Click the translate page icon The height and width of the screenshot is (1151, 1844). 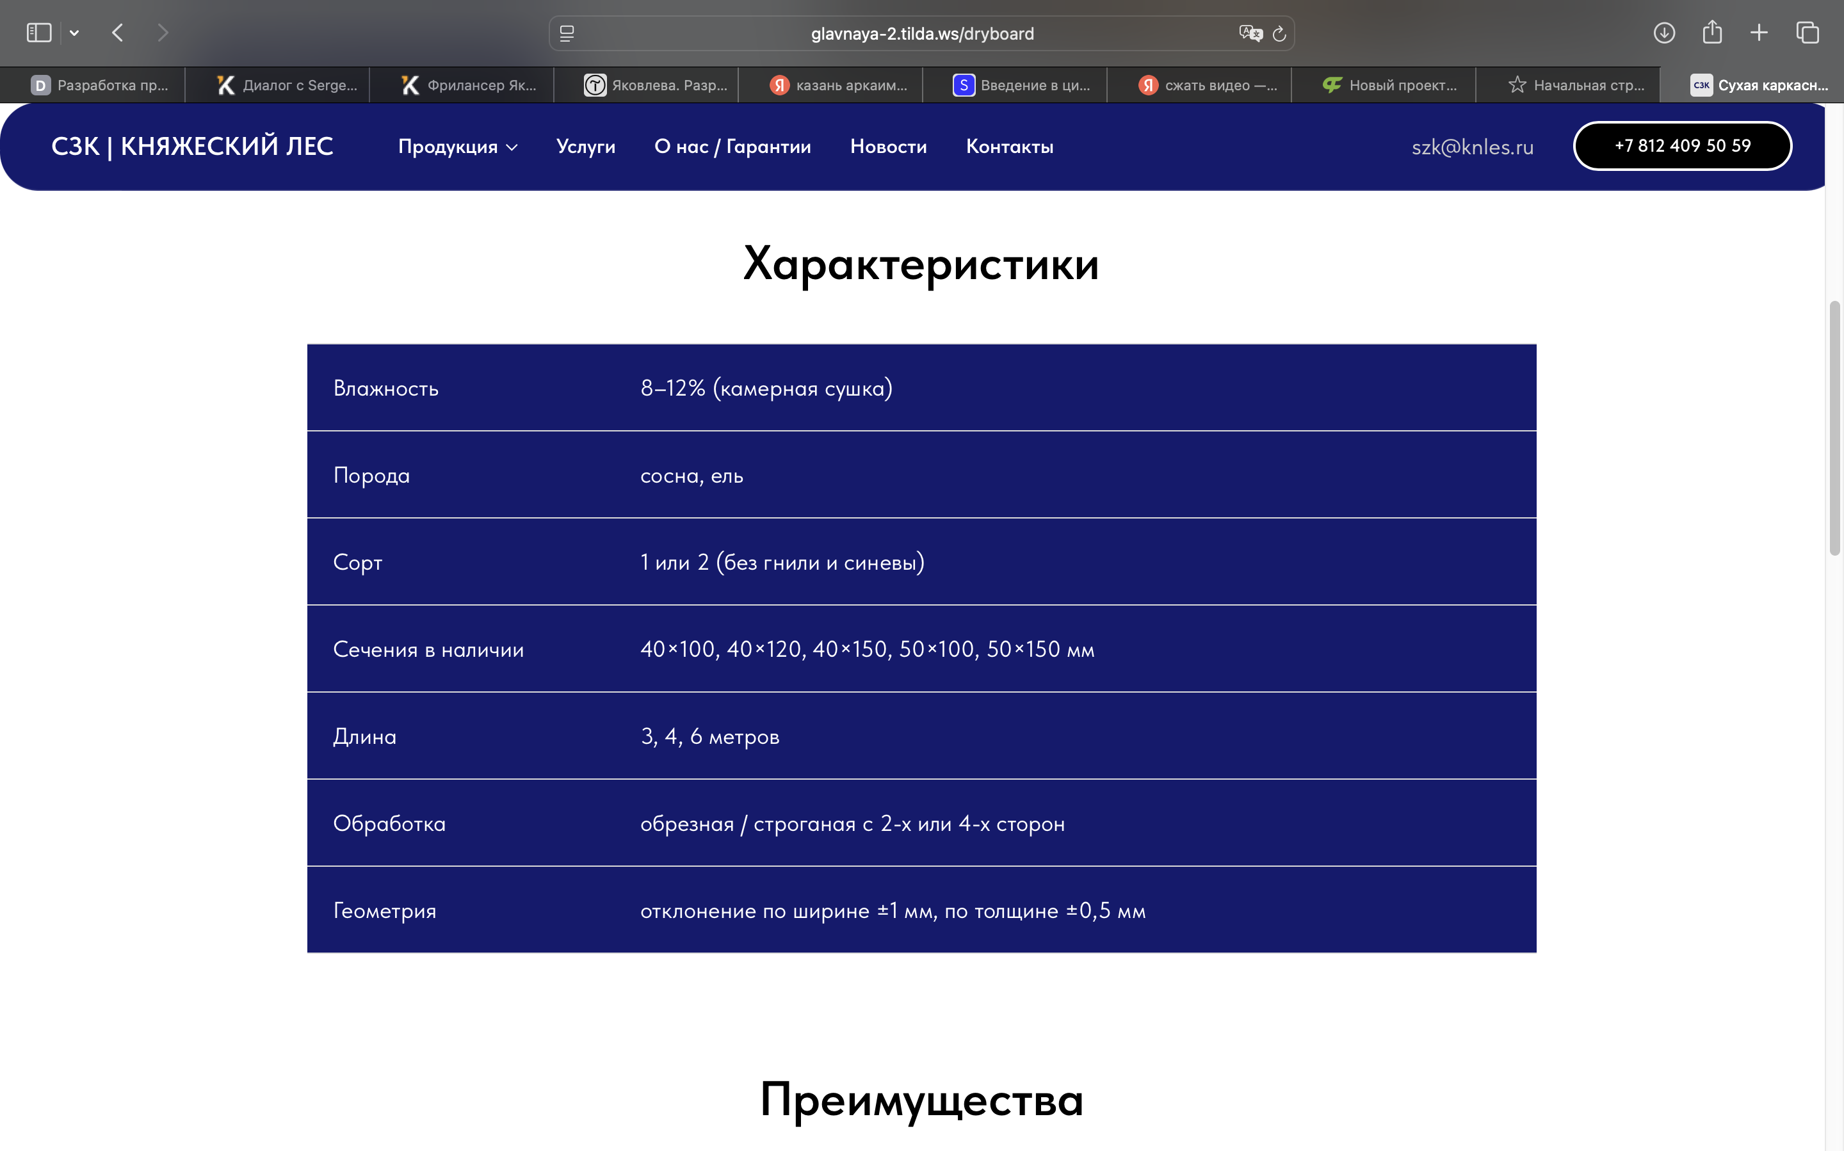tap(1250, 33)
